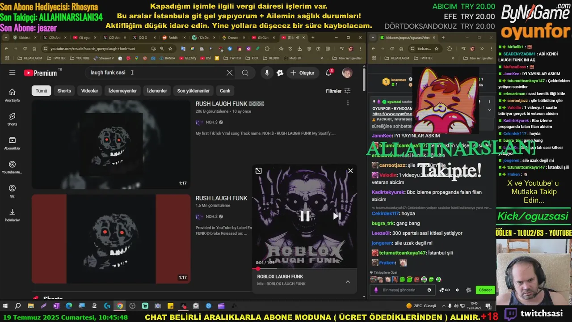Select the Shorts filter chip
Image resolution: width=572 pixels, height=322 pixels.
pyautogui.click(x=64, y=91)
